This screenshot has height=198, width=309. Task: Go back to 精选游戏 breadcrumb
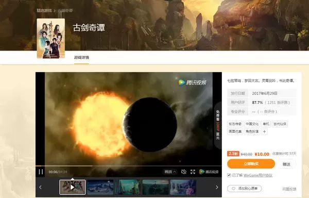[x=44, y=10]
